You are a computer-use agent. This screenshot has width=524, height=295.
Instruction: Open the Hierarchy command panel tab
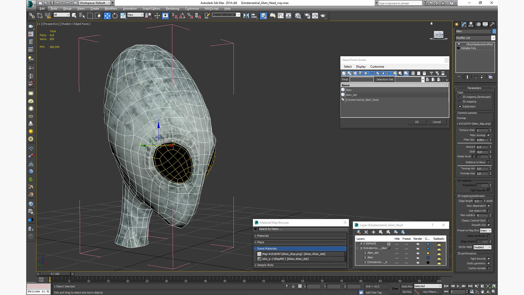pos(471,24)
